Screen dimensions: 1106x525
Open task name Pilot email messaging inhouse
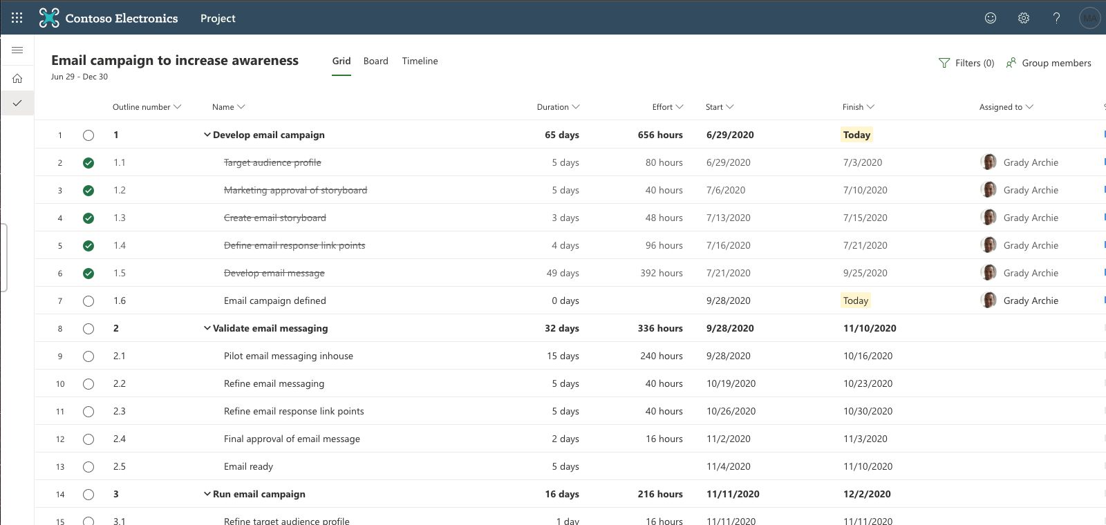[288, 356]
